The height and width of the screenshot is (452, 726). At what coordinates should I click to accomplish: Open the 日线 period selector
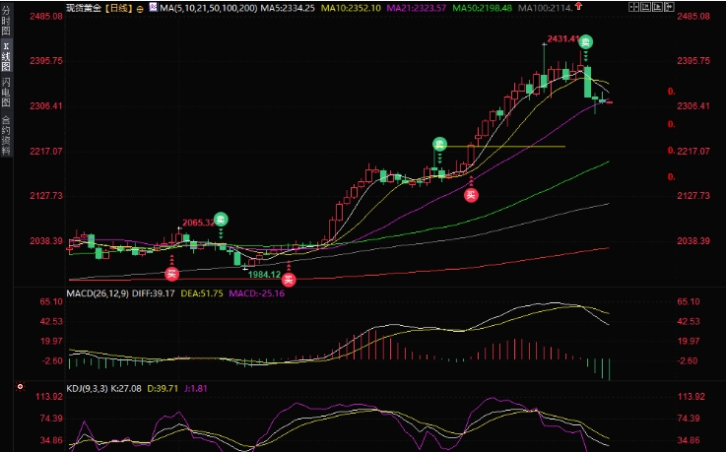tap(119, 6)
